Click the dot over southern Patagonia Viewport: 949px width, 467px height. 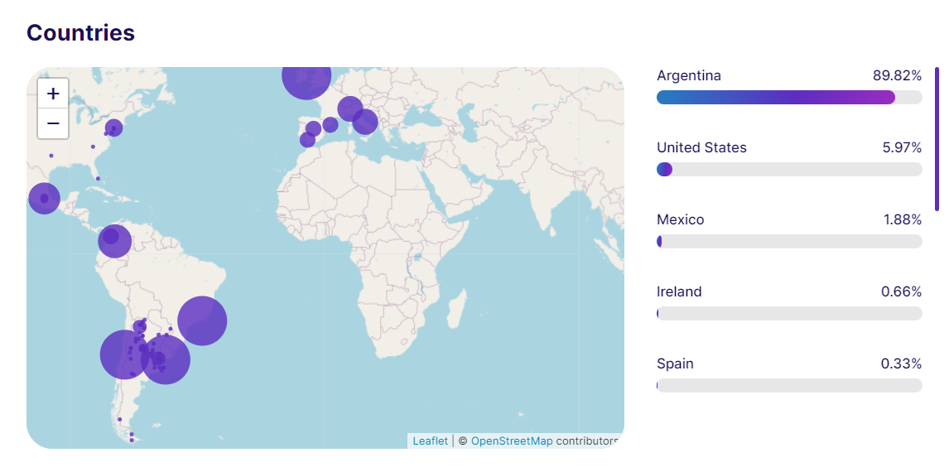tap(120, 419)
